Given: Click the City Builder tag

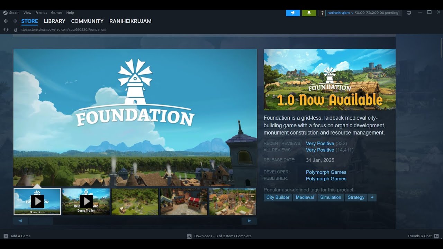Looking at the screenshot, I should coord(278,197).
